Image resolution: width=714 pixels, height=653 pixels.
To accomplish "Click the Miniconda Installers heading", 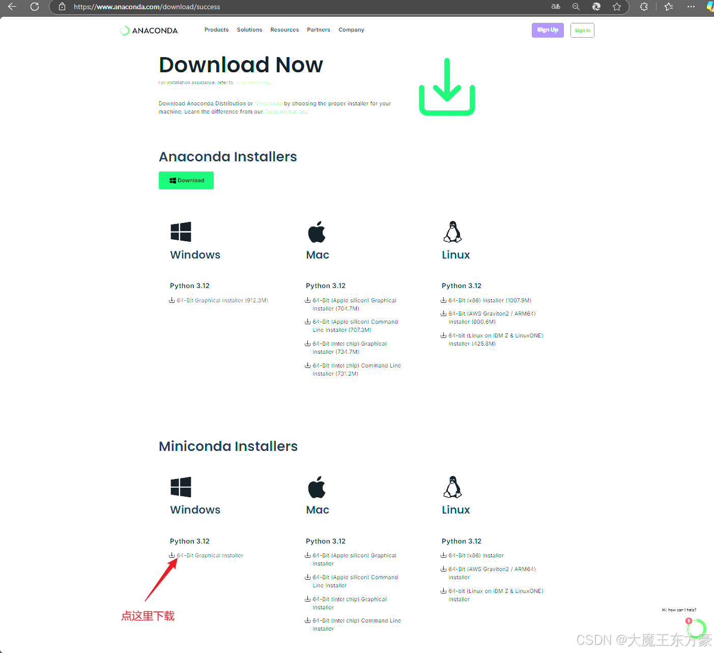I will 228,446.
